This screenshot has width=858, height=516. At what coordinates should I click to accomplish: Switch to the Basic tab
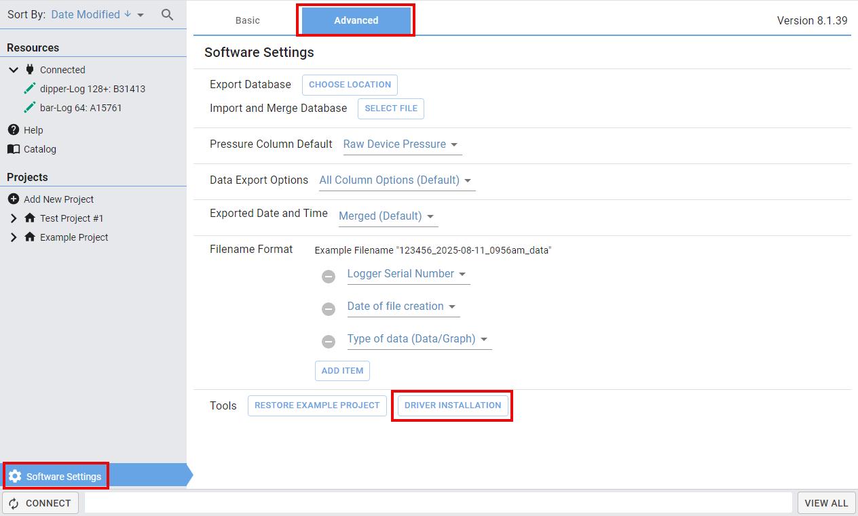tap(247, 20)
